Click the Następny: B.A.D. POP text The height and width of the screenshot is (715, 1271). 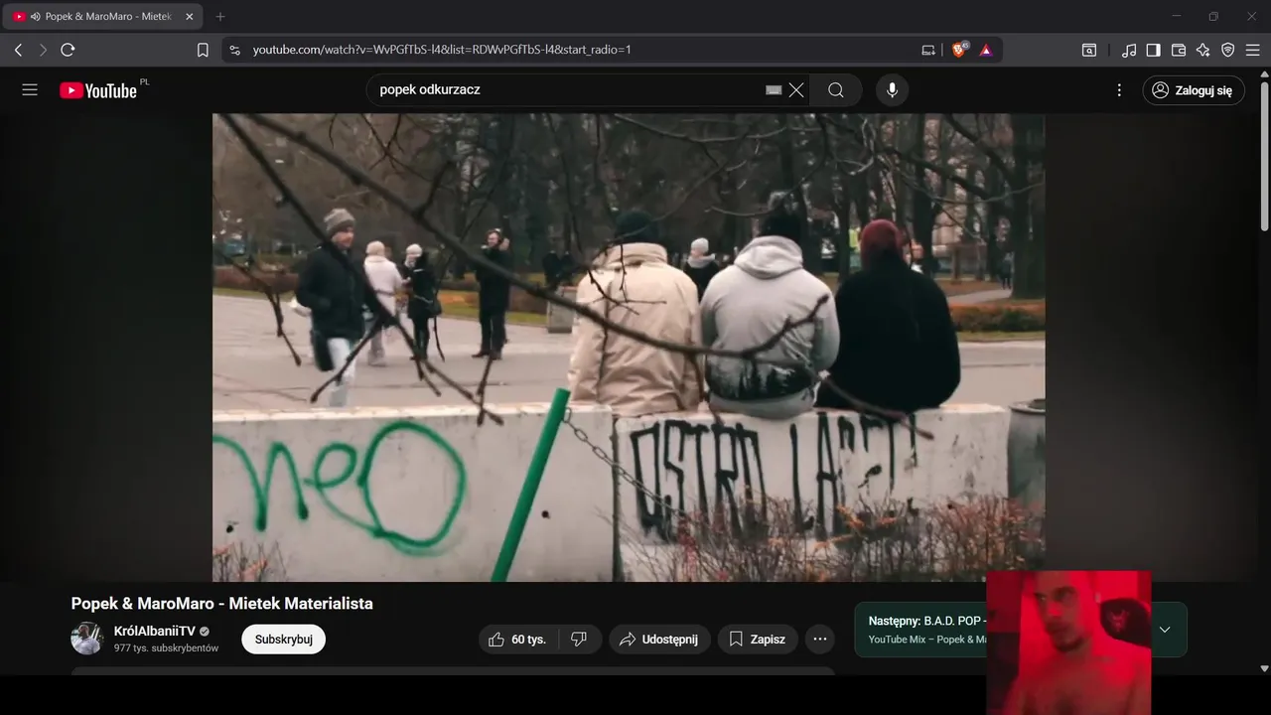pyautogui.click(x=926, y=621)
